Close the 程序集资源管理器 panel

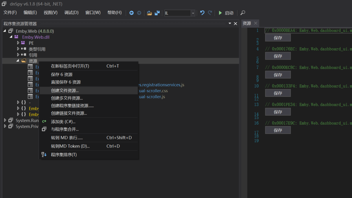[235, 24]
